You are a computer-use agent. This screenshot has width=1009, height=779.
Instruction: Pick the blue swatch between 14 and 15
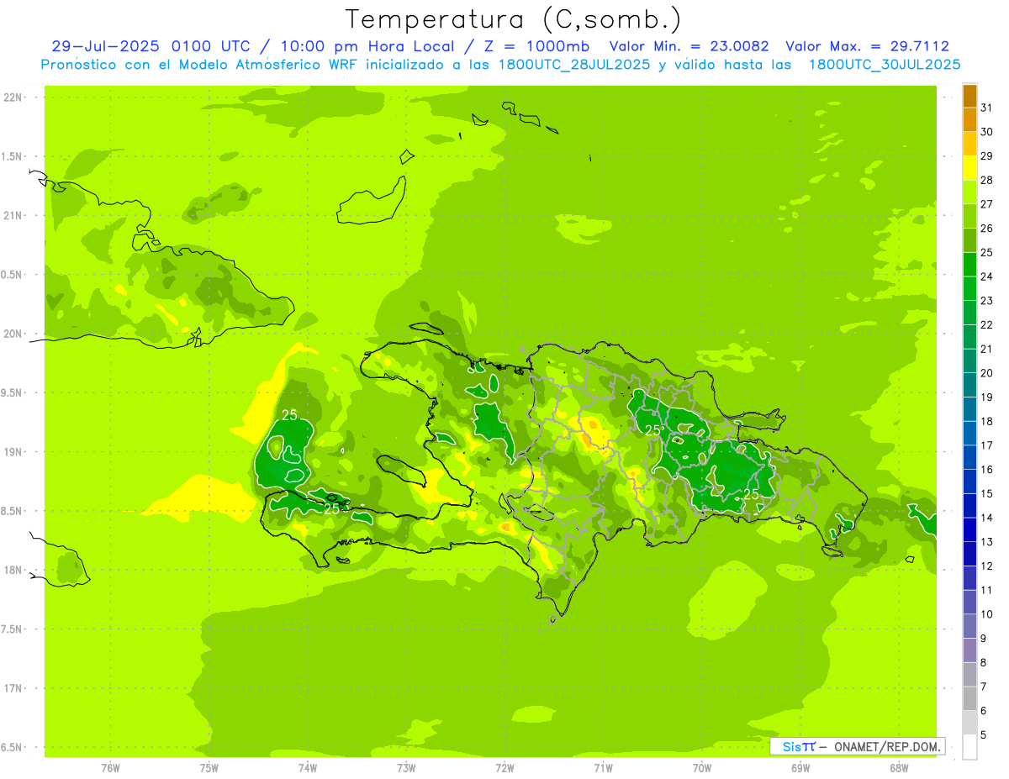tap(969, 506)
